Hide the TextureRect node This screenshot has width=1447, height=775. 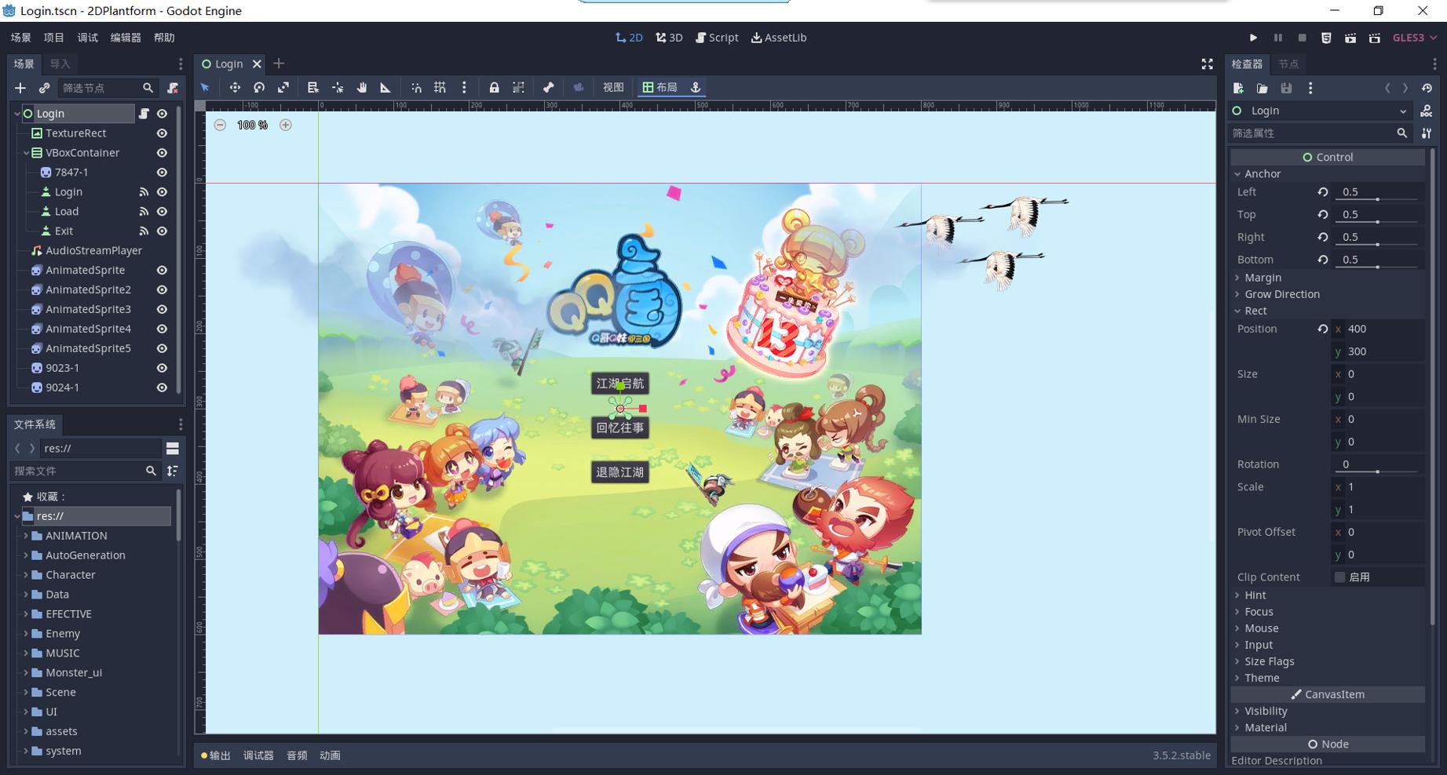[x=162, y=133]
